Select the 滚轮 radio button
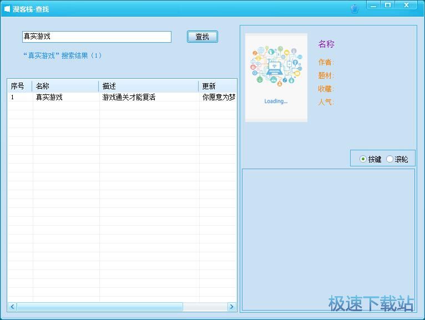Screen dimensions: 425x320 pyautogui.click(x=397, y=159)
